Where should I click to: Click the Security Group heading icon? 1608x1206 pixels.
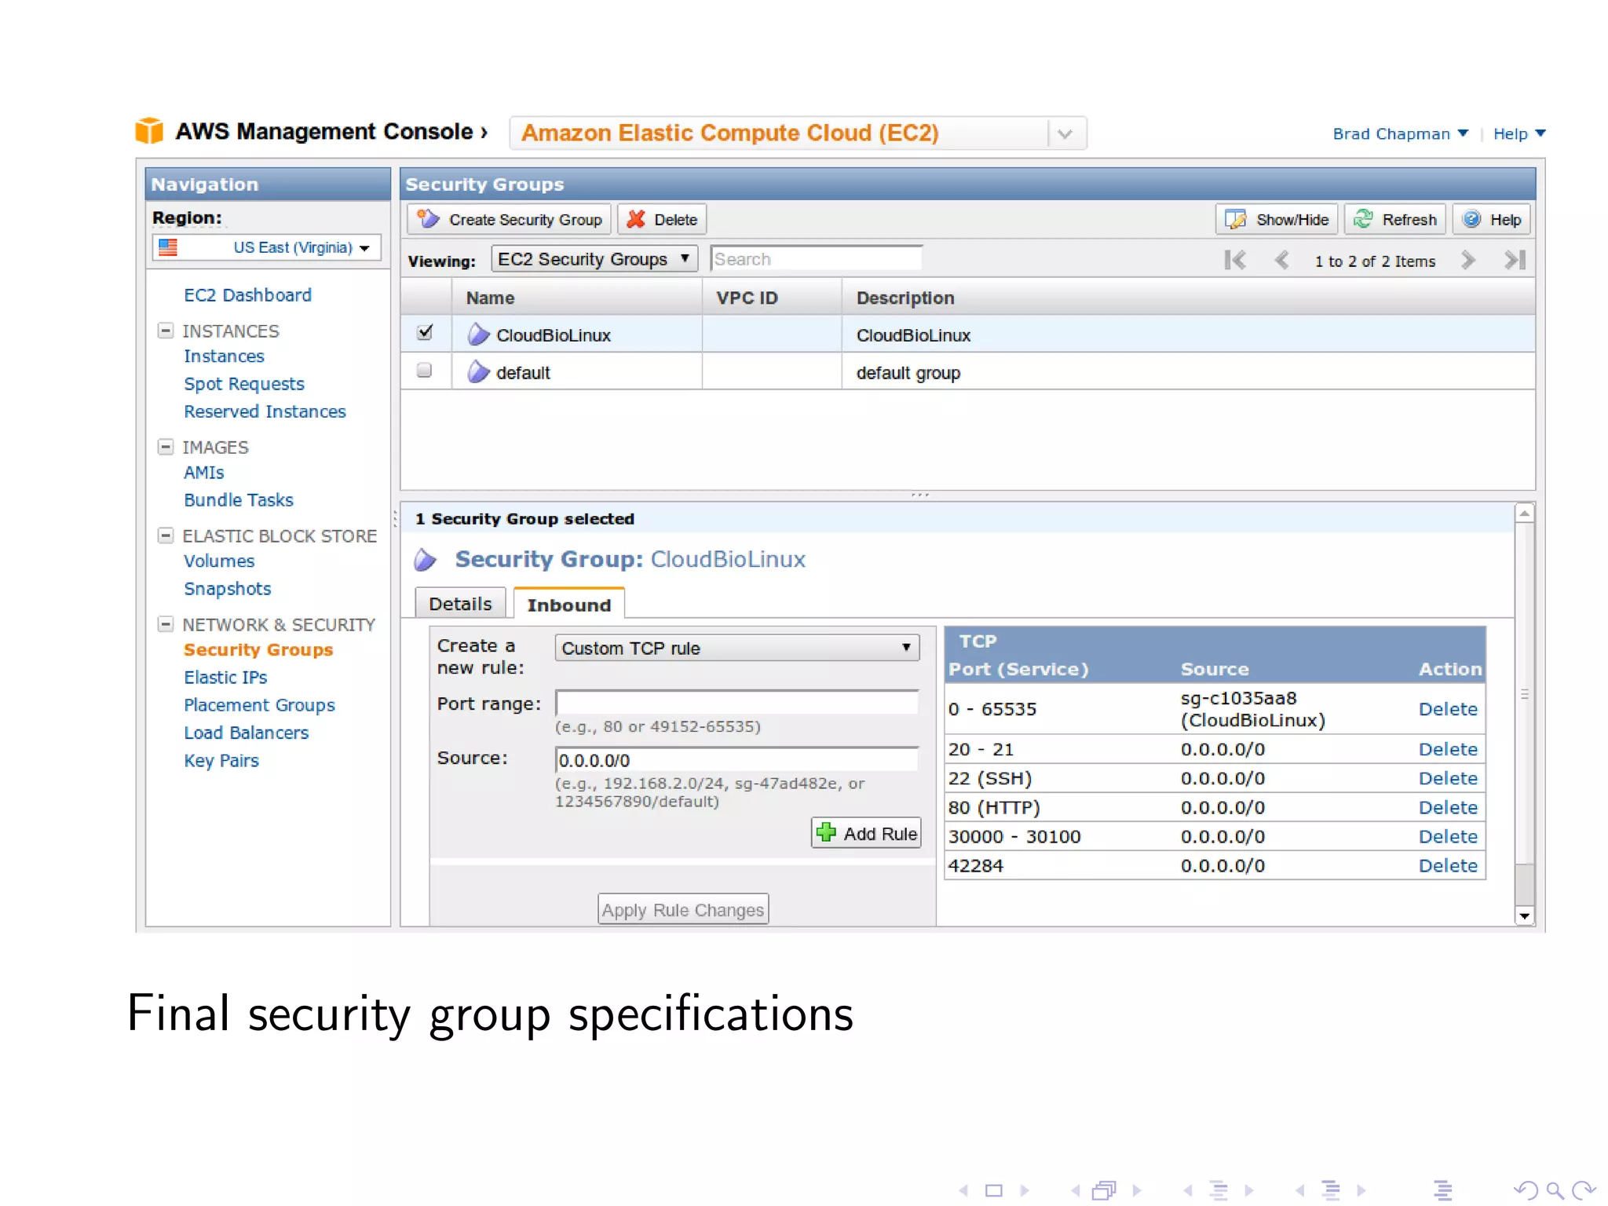click(425, 559)
